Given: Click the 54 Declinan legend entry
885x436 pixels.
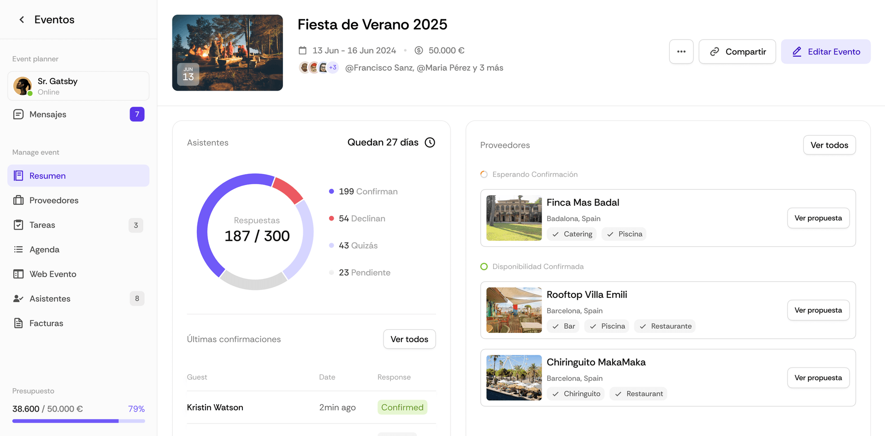Looking at the screenshot, I should pyautogui.click(x=357, y=219).
